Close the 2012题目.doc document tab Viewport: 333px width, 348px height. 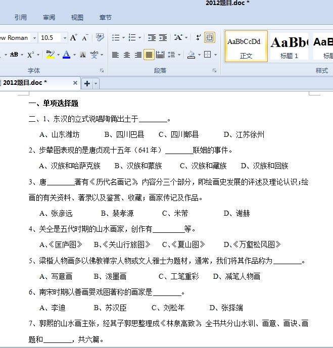(x=75, y=83)
